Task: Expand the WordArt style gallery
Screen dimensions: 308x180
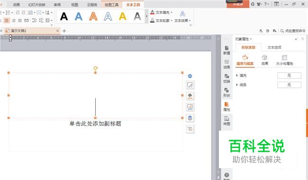Action: [x=146, y=17]
